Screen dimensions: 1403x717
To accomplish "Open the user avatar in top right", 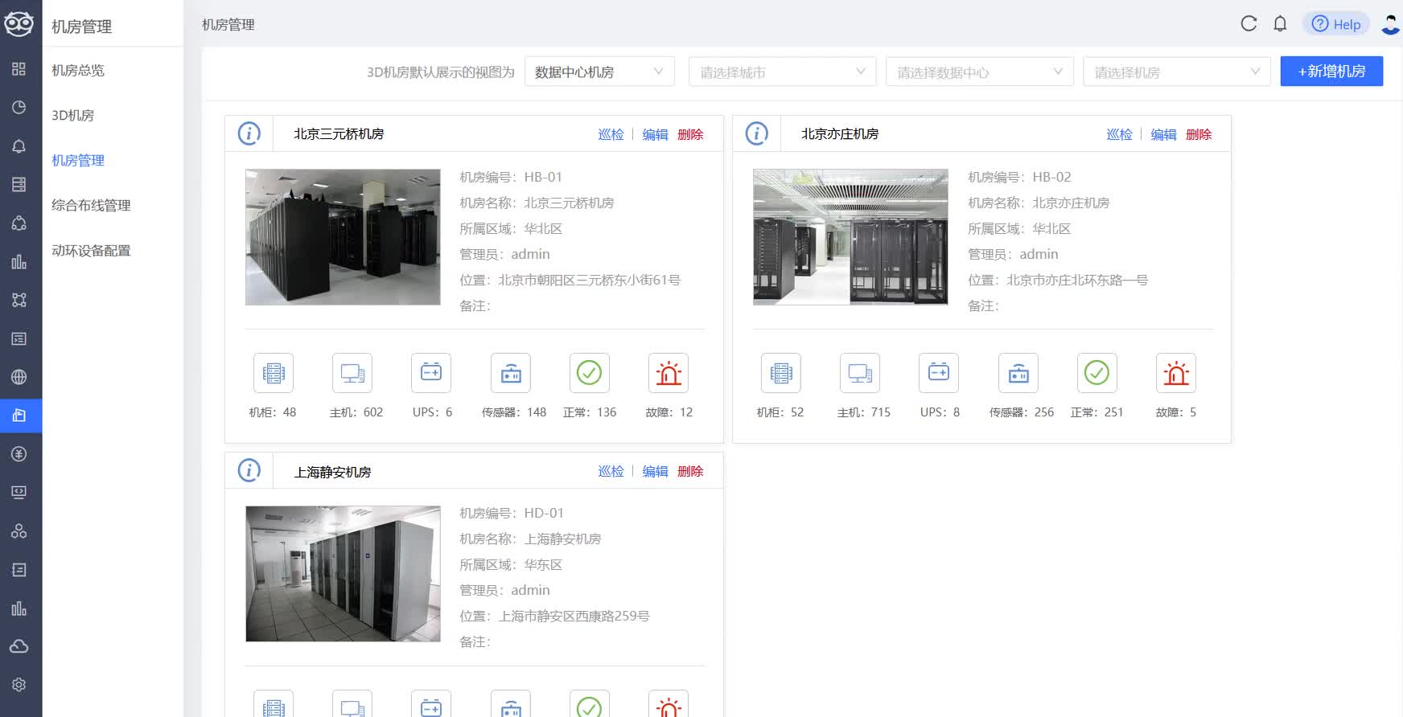I will click(1390, 24).
